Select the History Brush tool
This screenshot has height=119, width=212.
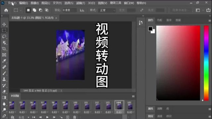pyautogui.click(x=4, y=85)
